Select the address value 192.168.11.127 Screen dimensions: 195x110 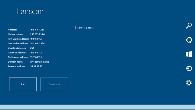[37, 30]
